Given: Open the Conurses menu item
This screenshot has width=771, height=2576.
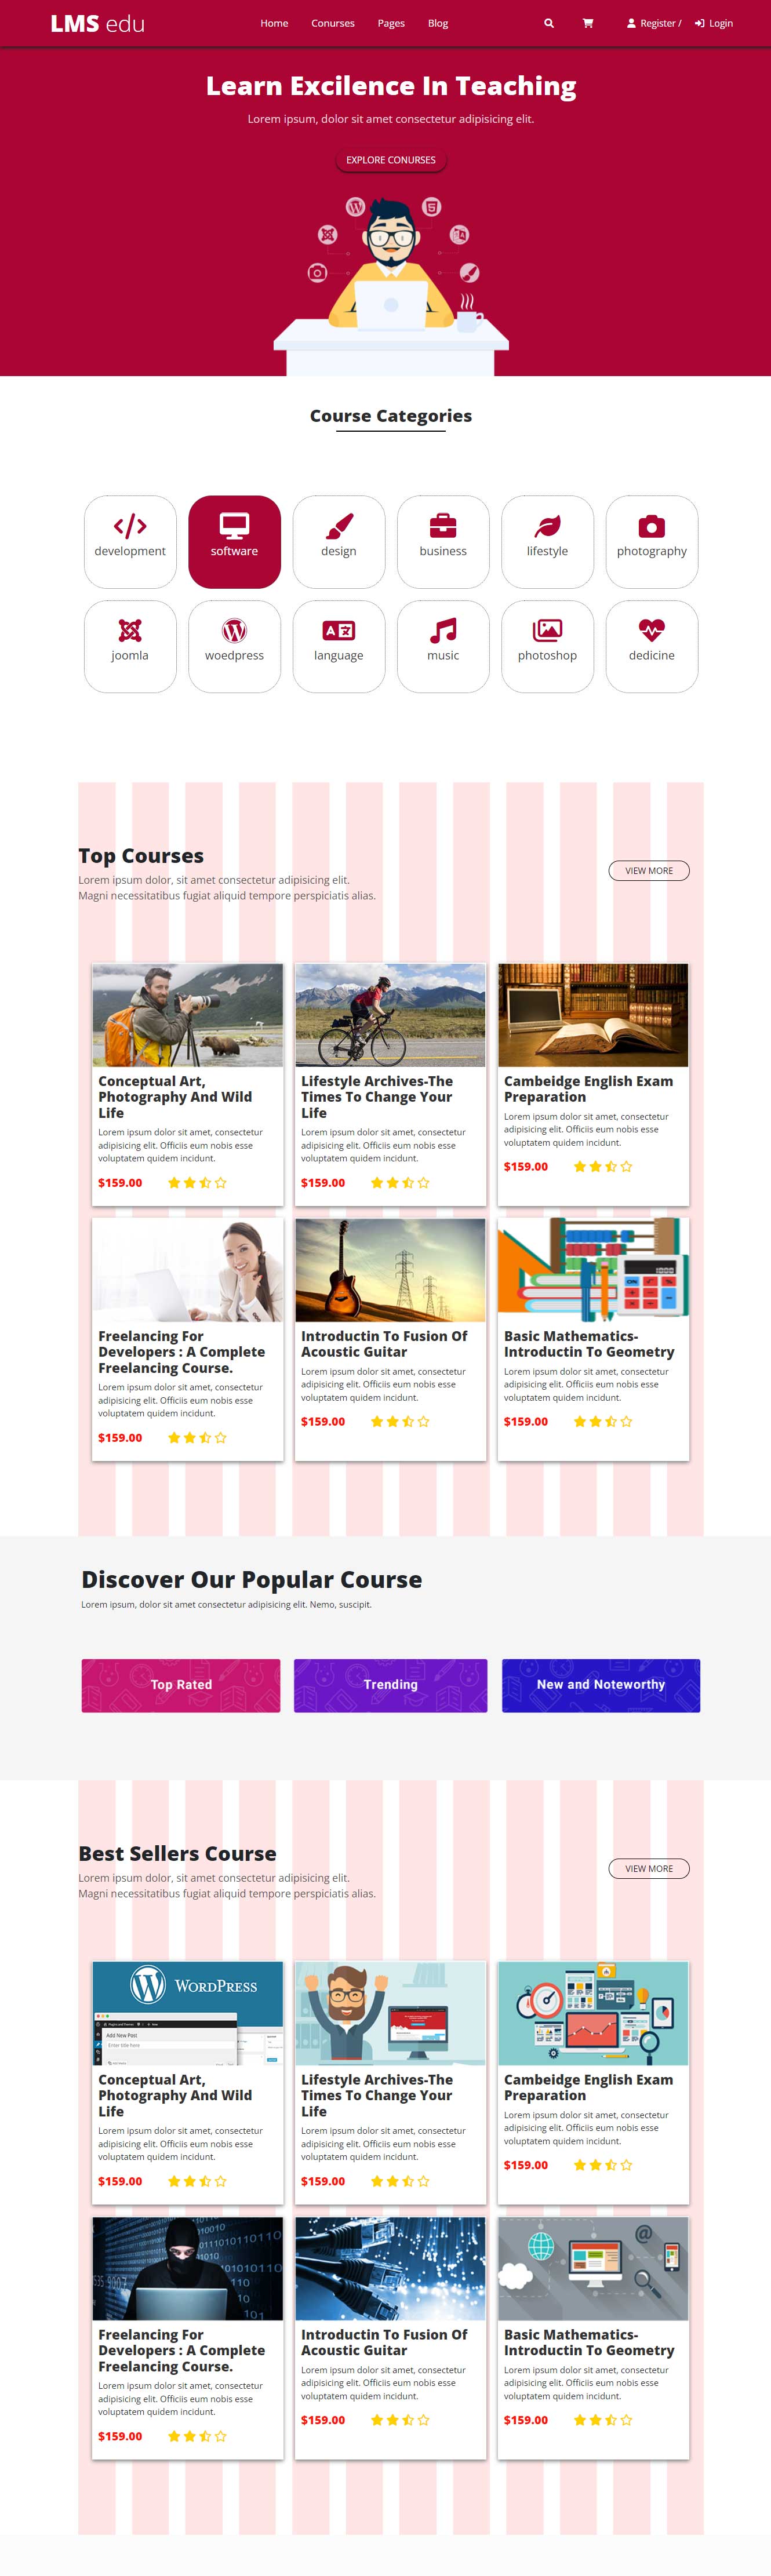Looking at the screenshot, I should [333, 23].
